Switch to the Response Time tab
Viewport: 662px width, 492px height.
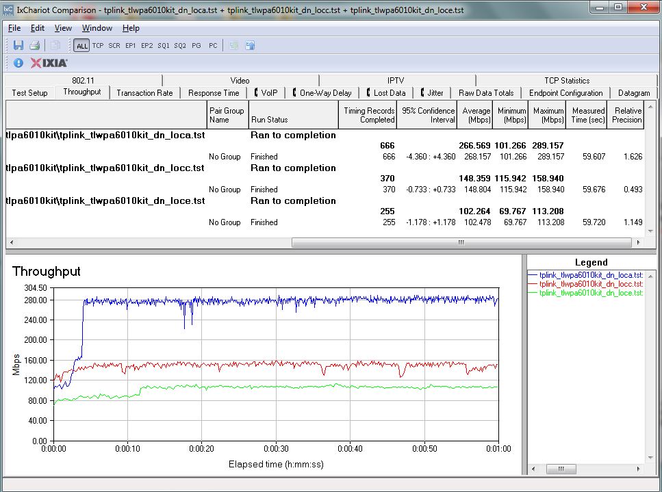[214, 93]
